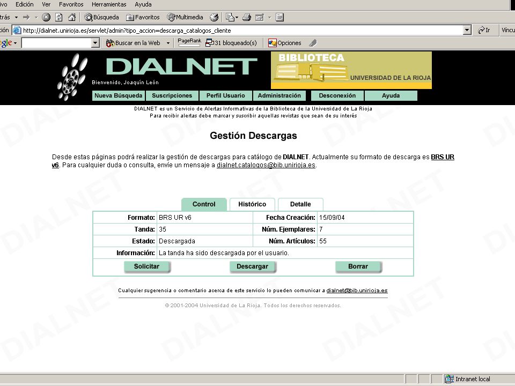Expand the Buscar en la Web dropdown arrow

(168, 43)
